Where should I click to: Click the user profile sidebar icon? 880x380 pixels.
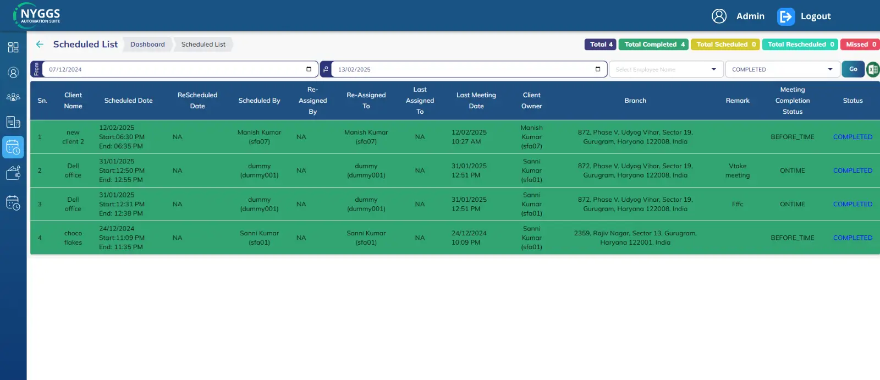click(x=13, y=73)
